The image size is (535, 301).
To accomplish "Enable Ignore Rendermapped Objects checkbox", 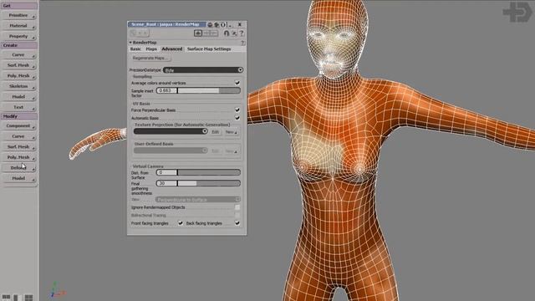I will click(x=237, y=207).
